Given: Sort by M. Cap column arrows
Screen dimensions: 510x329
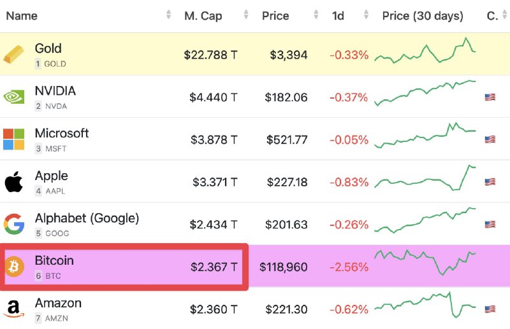Looking at the screenshot, I should 246,15.
